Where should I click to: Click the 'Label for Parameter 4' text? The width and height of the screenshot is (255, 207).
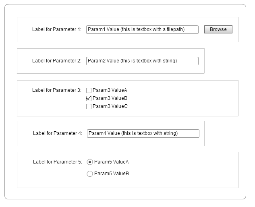tap(58, 133)
